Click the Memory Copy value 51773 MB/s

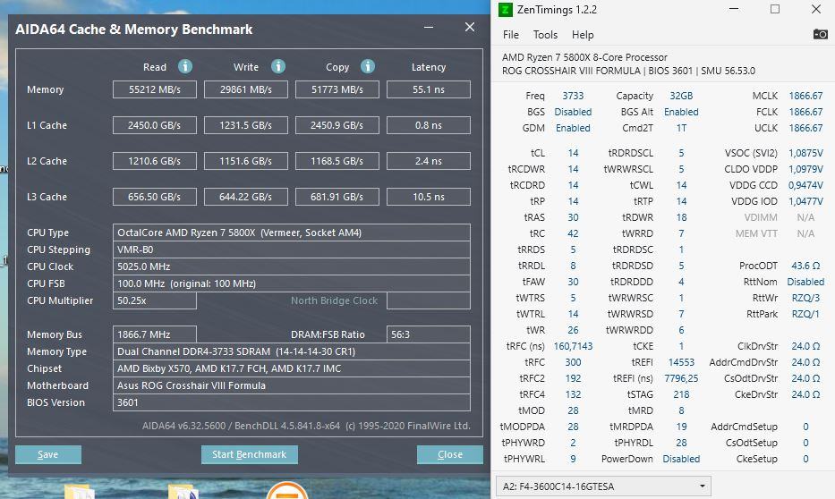pos(337,89)
